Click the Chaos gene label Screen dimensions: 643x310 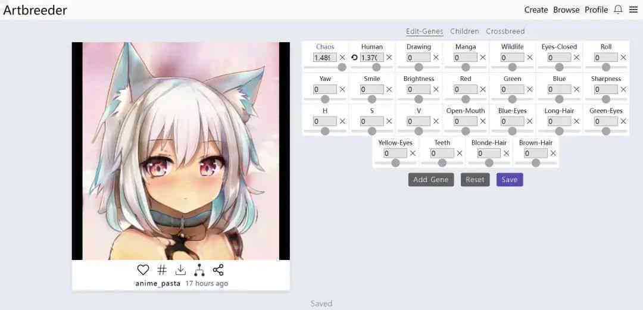click(325, 47)
